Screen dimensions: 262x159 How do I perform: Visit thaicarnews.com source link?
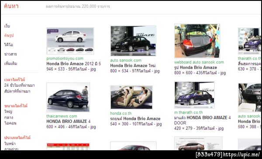[62, 116]
